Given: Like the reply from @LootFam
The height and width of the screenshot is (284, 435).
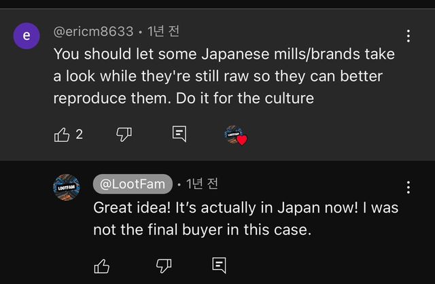Looking at the screenshot, I should (102, 266).
